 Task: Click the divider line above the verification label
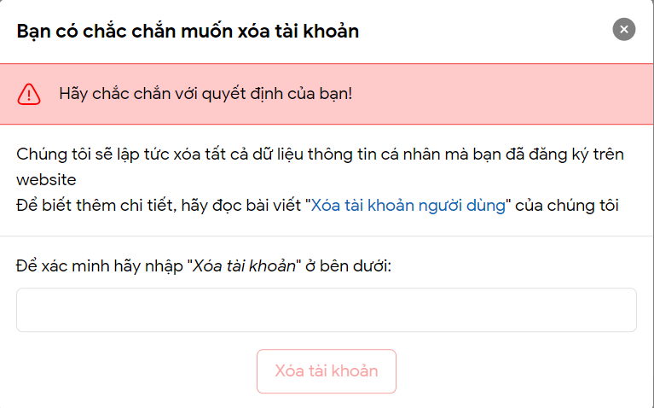pyautogui.click(x=327, y=236)
